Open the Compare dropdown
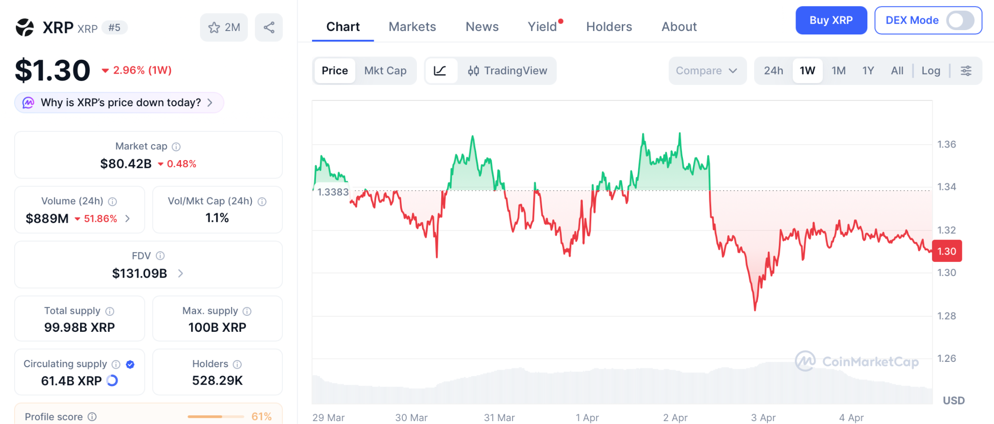 [x=707, y=70]
